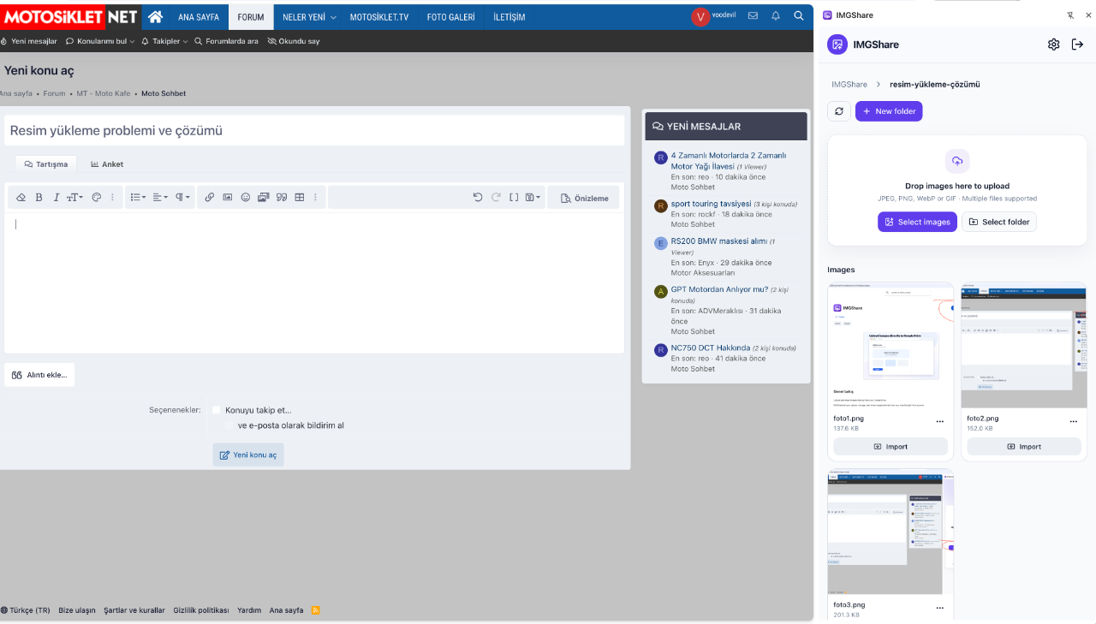Open the paragraph format dropdown
1096x624 pixels.
183,198
